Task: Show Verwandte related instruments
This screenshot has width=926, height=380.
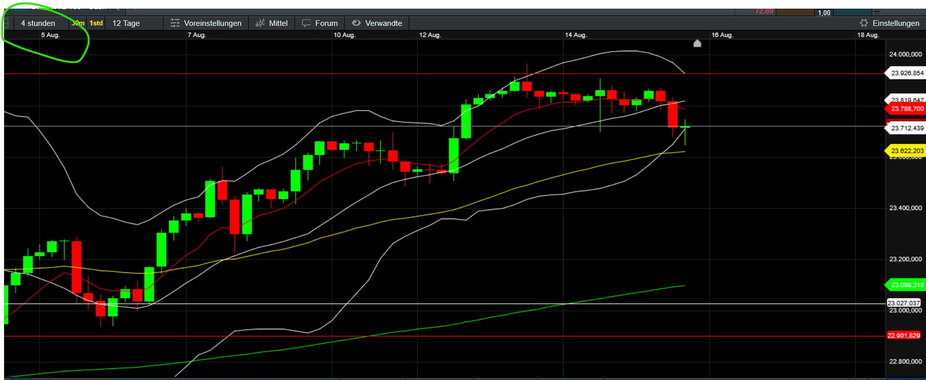Action: pyautogui.click(x=377, y=23)
